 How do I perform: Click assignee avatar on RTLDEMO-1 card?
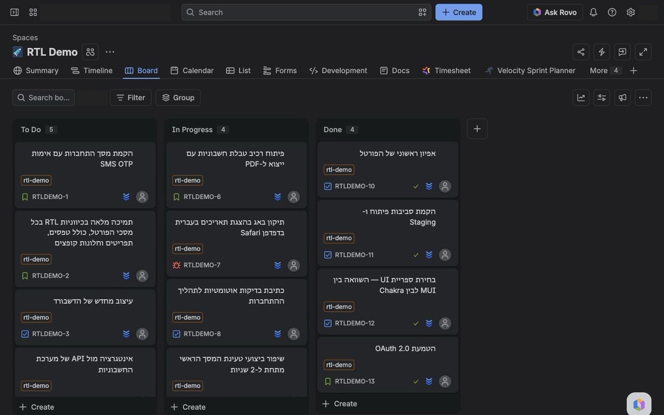point(142,197)
